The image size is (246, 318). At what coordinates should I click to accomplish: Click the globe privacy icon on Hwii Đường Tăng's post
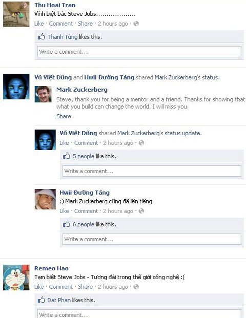pos(141,211)
